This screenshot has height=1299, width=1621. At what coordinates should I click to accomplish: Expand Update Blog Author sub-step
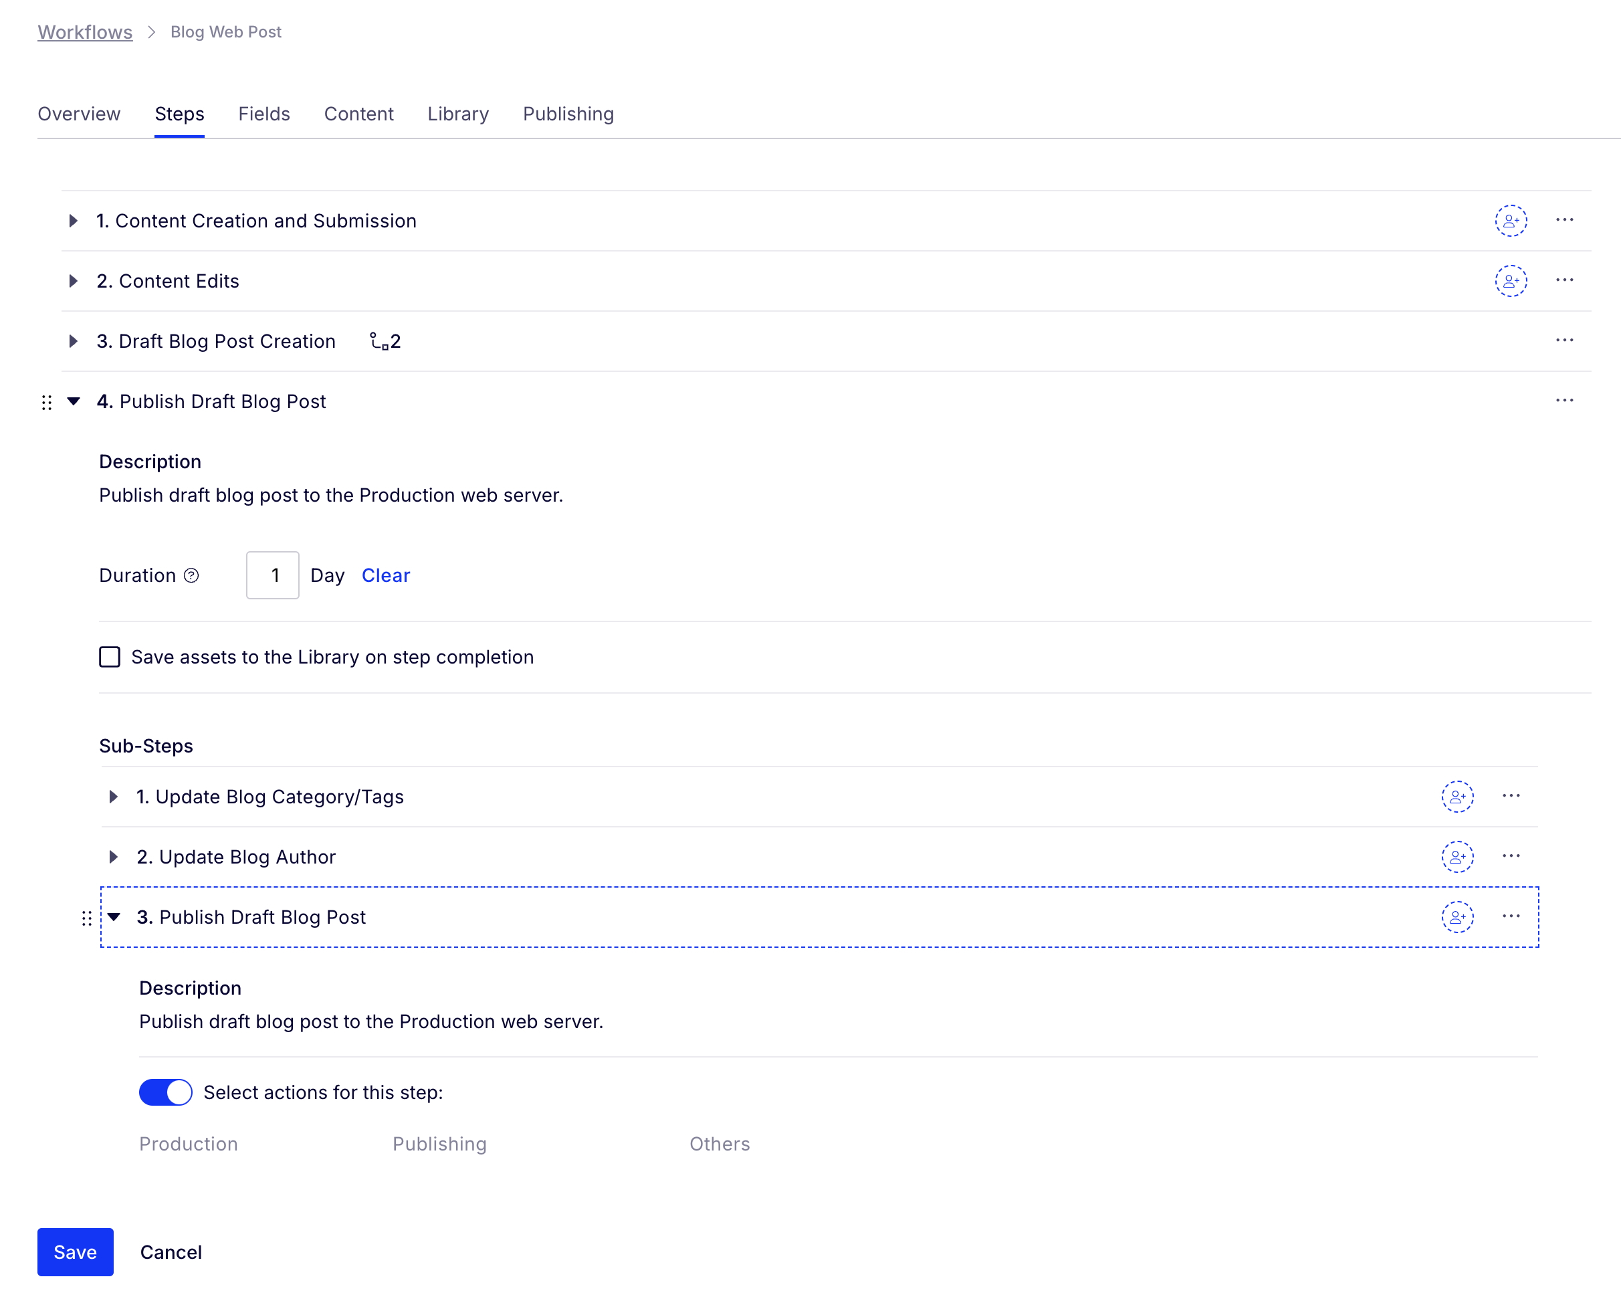point(113,857)
